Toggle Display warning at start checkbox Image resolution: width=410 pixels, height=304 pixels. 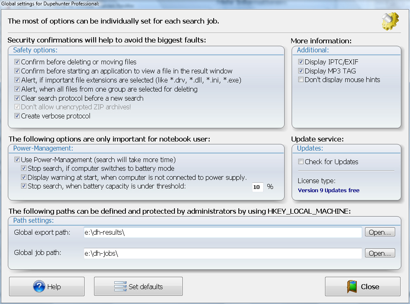coord(24,177)
